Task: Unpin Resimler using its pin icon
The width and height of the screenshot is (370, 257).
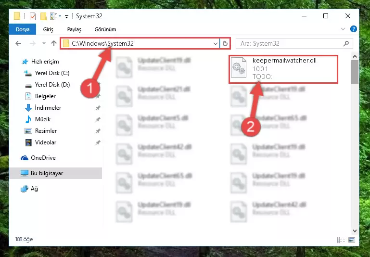Action: pyautogui.click(x=98, y=131)
